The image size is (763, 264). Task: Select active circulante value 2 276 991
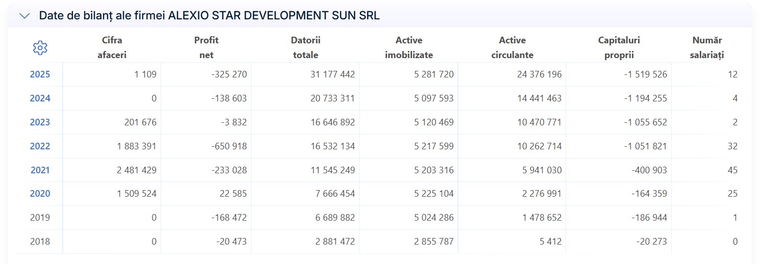[x=542, y=194]
